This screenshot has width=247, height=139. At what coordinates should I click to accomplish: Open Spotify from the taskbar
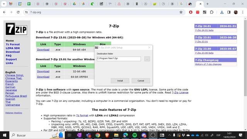coord(135,135)
